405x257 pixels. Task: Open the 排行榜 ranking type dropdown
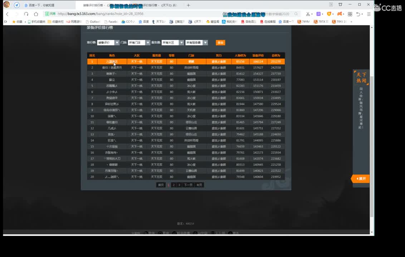click(108, 42)
